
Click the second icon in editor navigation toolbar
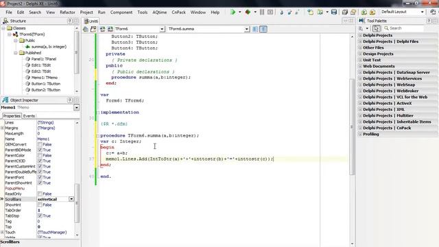point(93,29)
